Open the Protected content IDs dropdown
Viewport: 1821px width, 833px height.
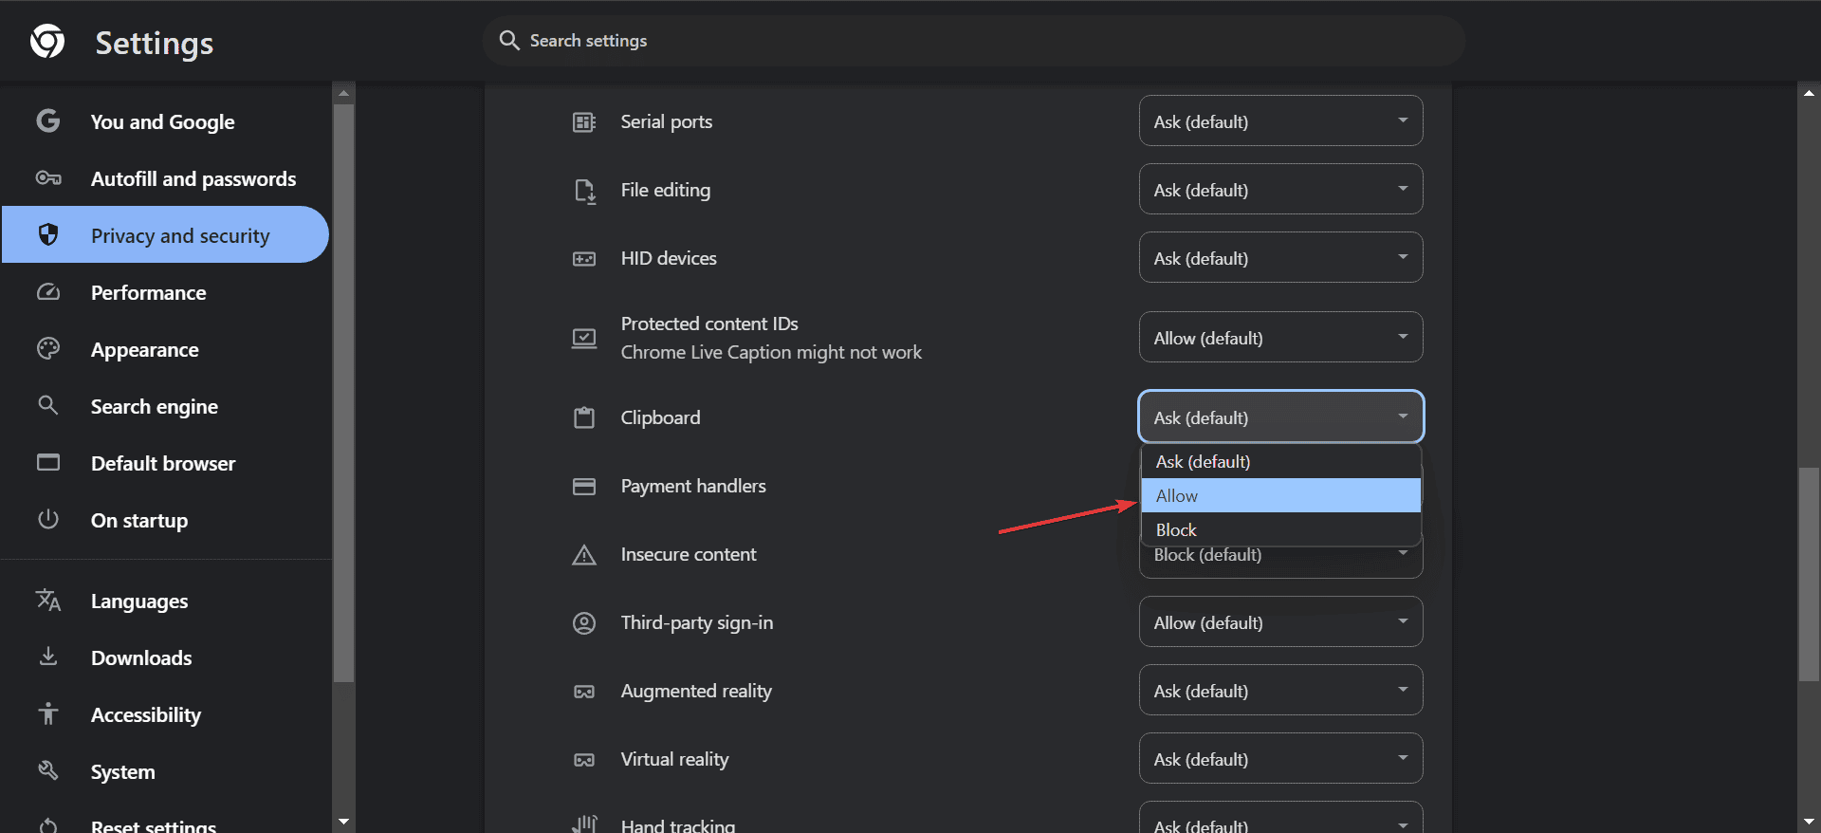(1280, 337)
